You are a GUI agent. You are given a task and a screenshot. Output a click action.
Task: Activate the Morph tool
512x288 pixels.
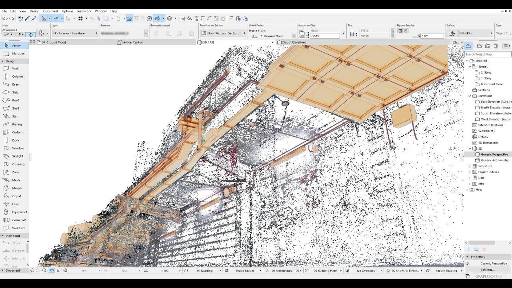pos(14,188)
